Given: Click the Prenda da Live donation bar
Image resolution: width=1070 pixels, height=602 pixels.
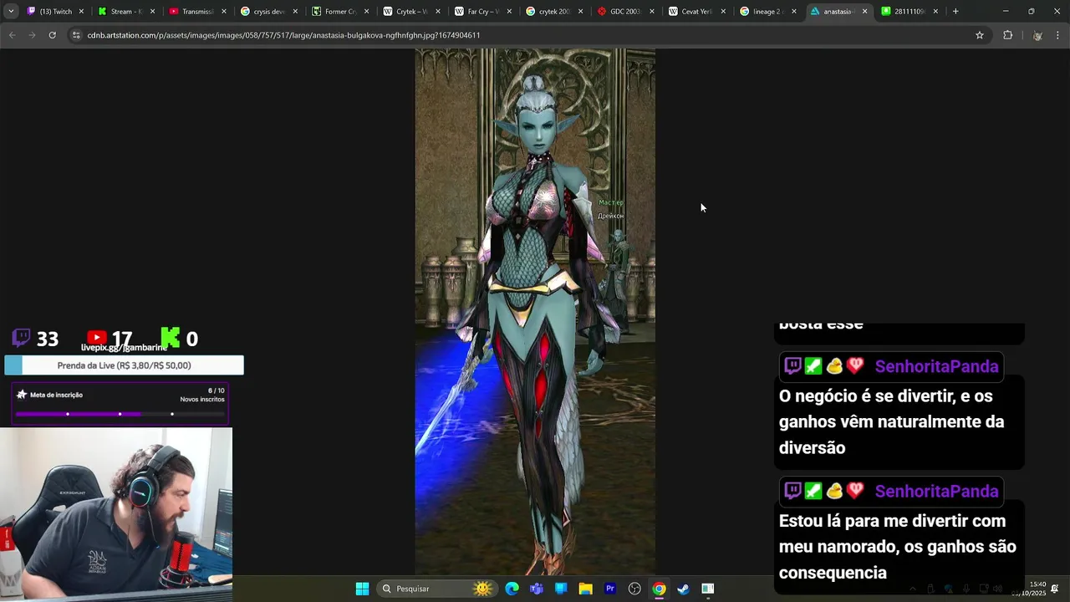Looking at the screenshot, I should click(x=124, y=365).
